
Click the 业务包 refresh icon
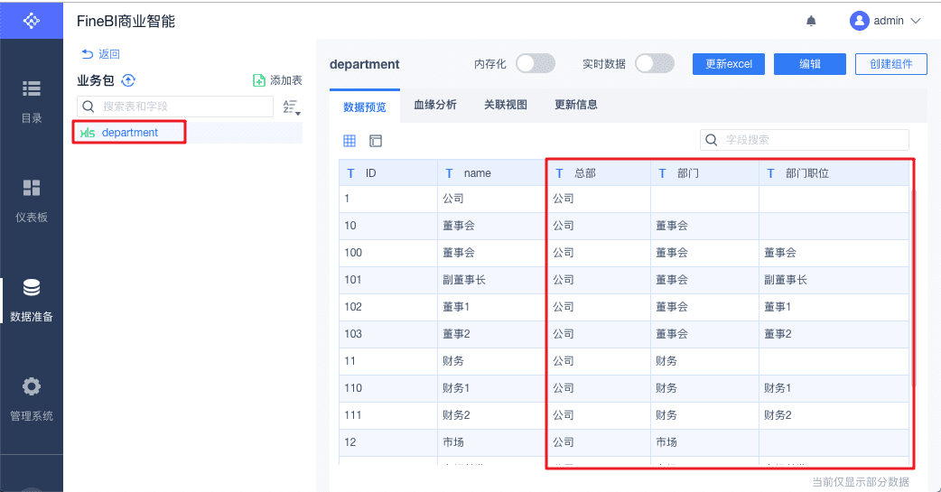pos(128,80)
